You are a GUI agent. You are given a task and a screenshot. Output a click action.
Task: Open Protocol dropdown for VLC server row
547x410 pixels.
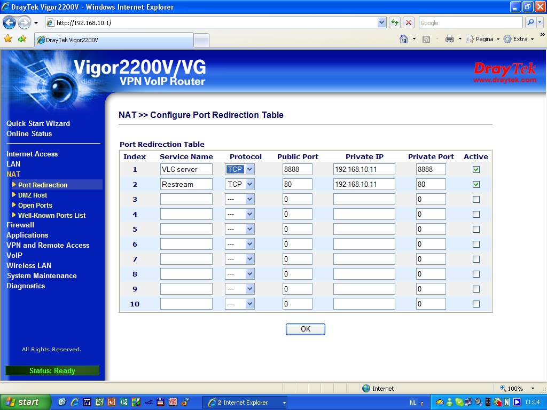240,169
